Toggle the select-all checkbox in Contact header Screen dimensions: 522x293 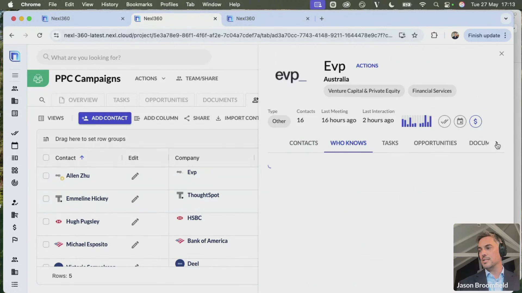coord(46,158)
